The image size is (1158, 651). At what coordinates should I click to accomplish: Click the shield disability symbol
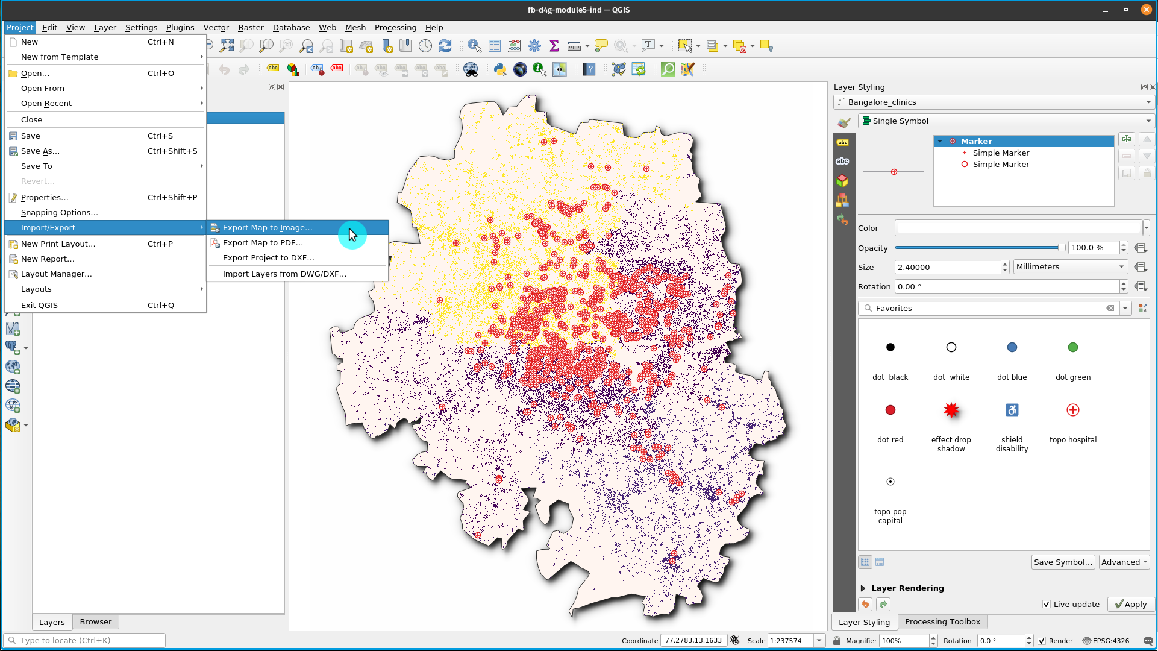tap(1012, 410)
